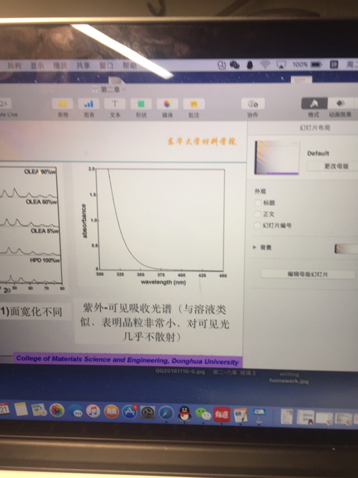The image size is (358, 478).
Task: Expand the 背景 background section
Action: (x=255, y=247)
